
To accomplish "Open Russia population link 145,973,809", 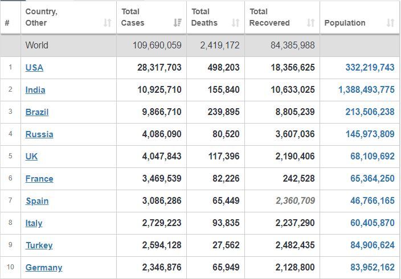I will pos(370,134).
